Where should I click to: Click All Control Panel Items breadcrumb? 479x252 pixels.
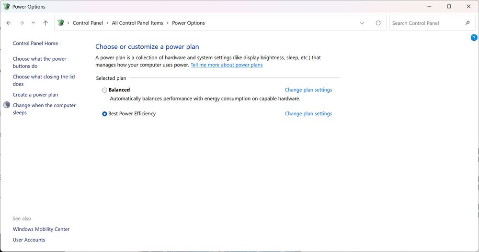[x=137, y=23]
